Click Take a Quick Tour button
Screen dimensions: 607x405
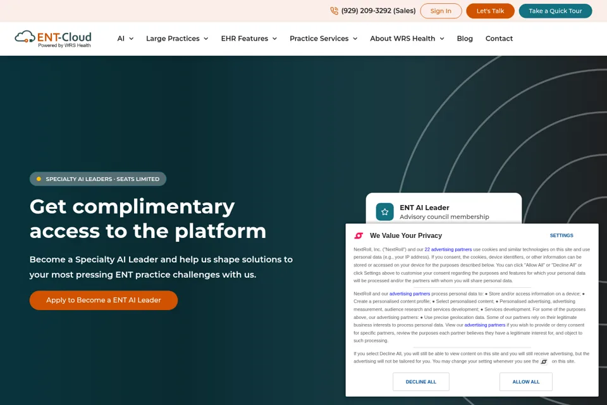[555, 11]
